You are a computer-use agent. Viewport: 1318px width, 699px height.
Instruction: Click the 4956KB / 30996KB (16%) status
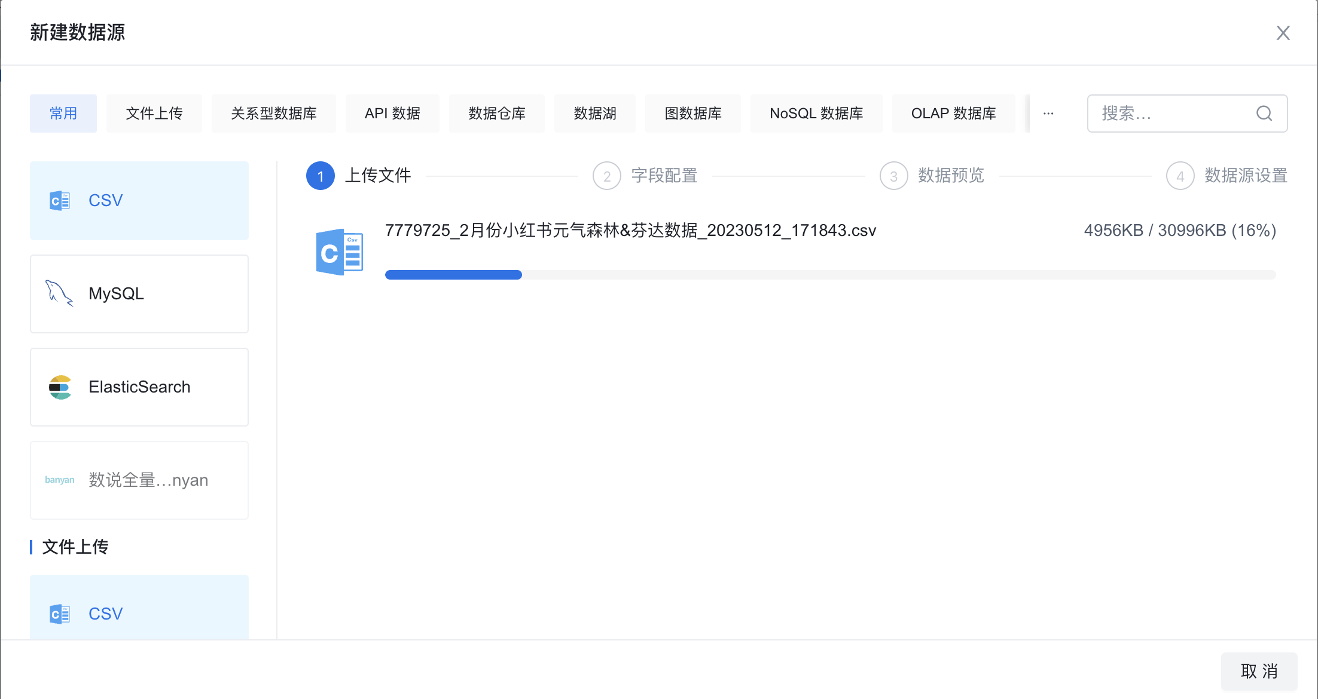1180,231
